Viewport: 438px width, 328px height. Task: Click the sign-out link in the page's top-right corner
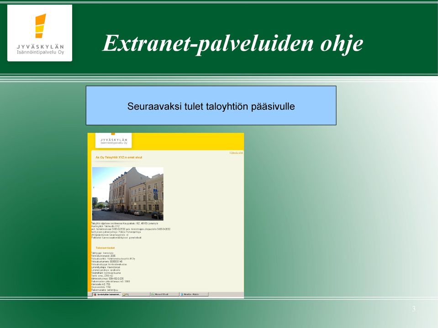(x=236, y=152)
